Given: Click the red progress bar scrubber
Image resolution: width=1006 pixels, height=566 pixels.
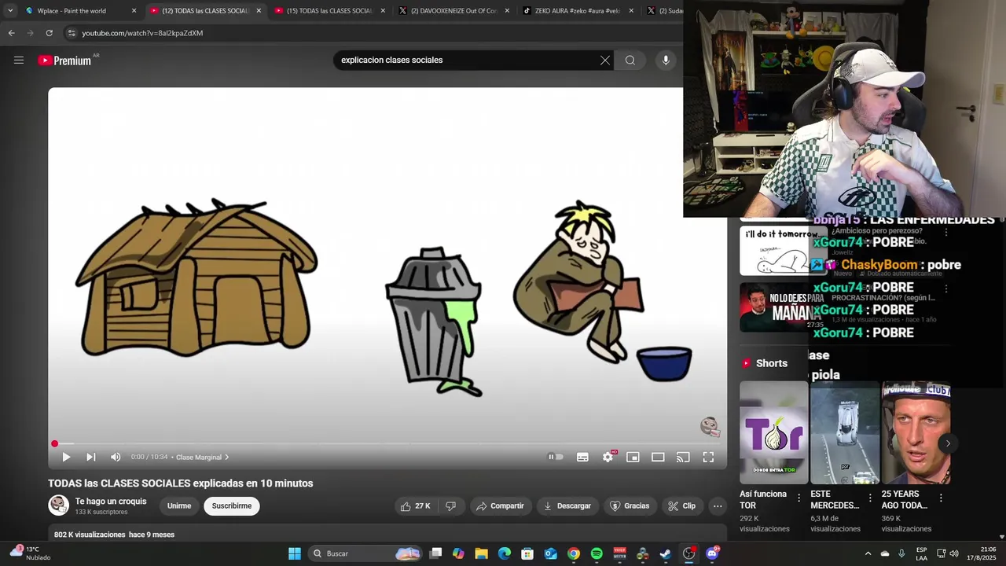Looking at the screenshot, I should [54, 444].
